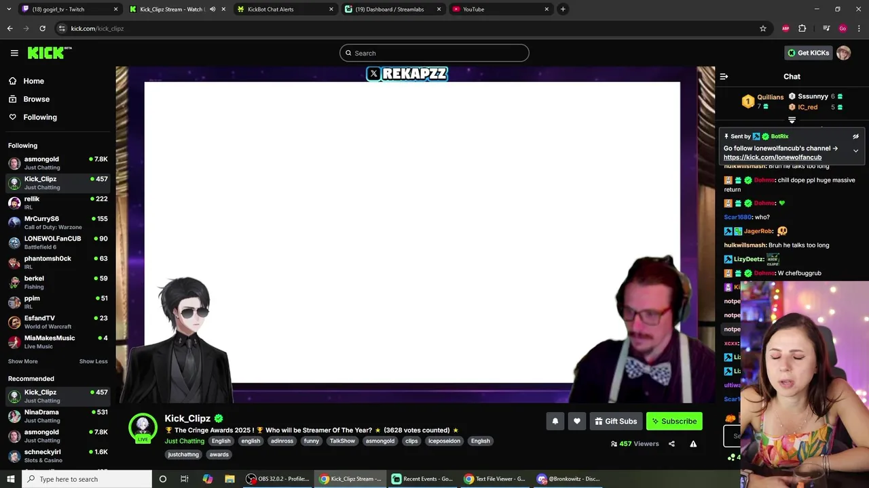The width and height of the screenshot is (869, 488).
Task: Reload the current page
Action: click(42, 28)
